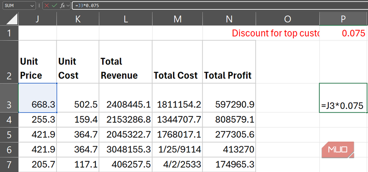Select Unit Price 421.9 in row 6

37,150
